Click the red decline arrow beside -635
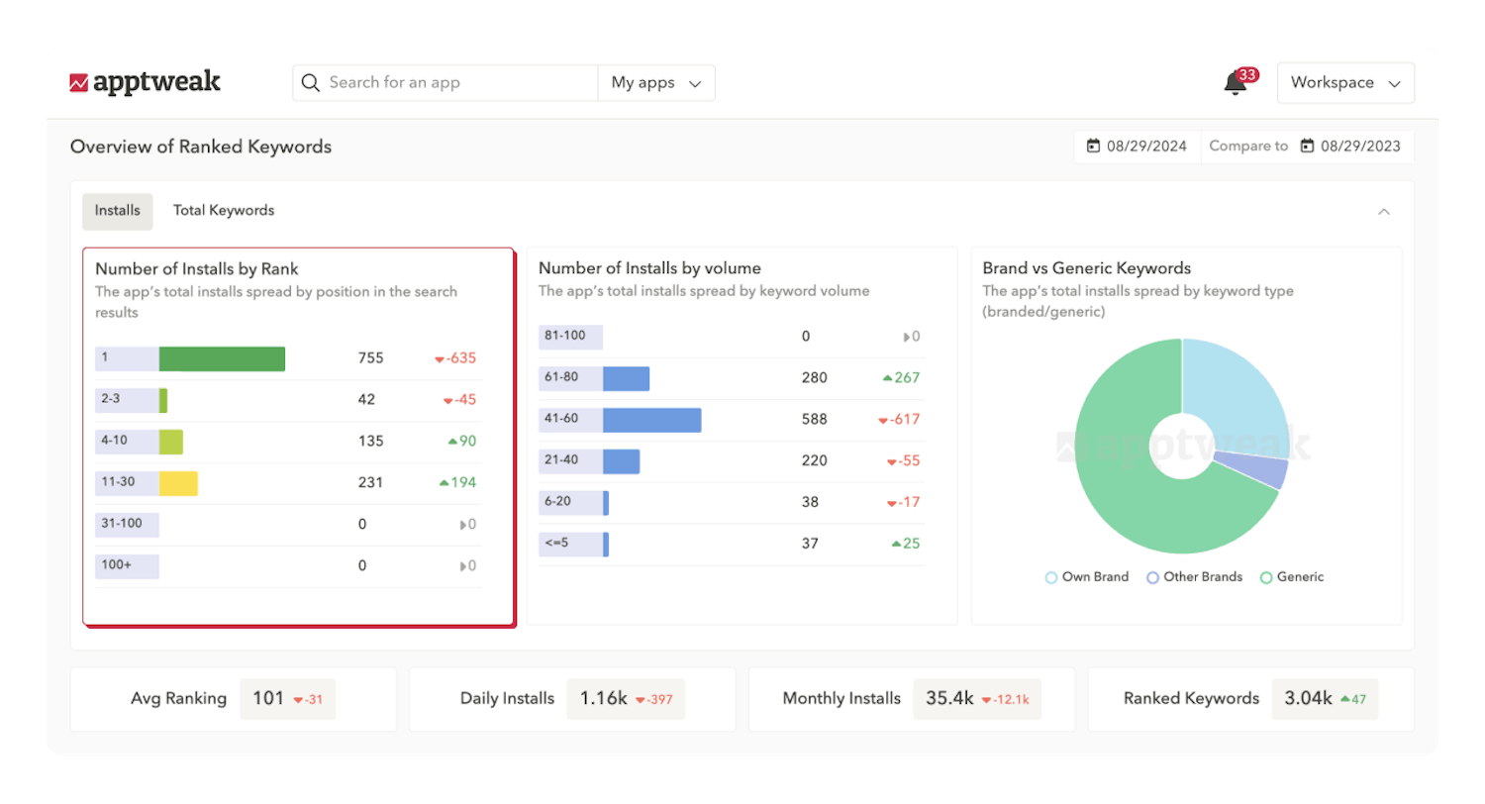The image size is (1485, 804). pyautogui.click(x=440, y=358)
